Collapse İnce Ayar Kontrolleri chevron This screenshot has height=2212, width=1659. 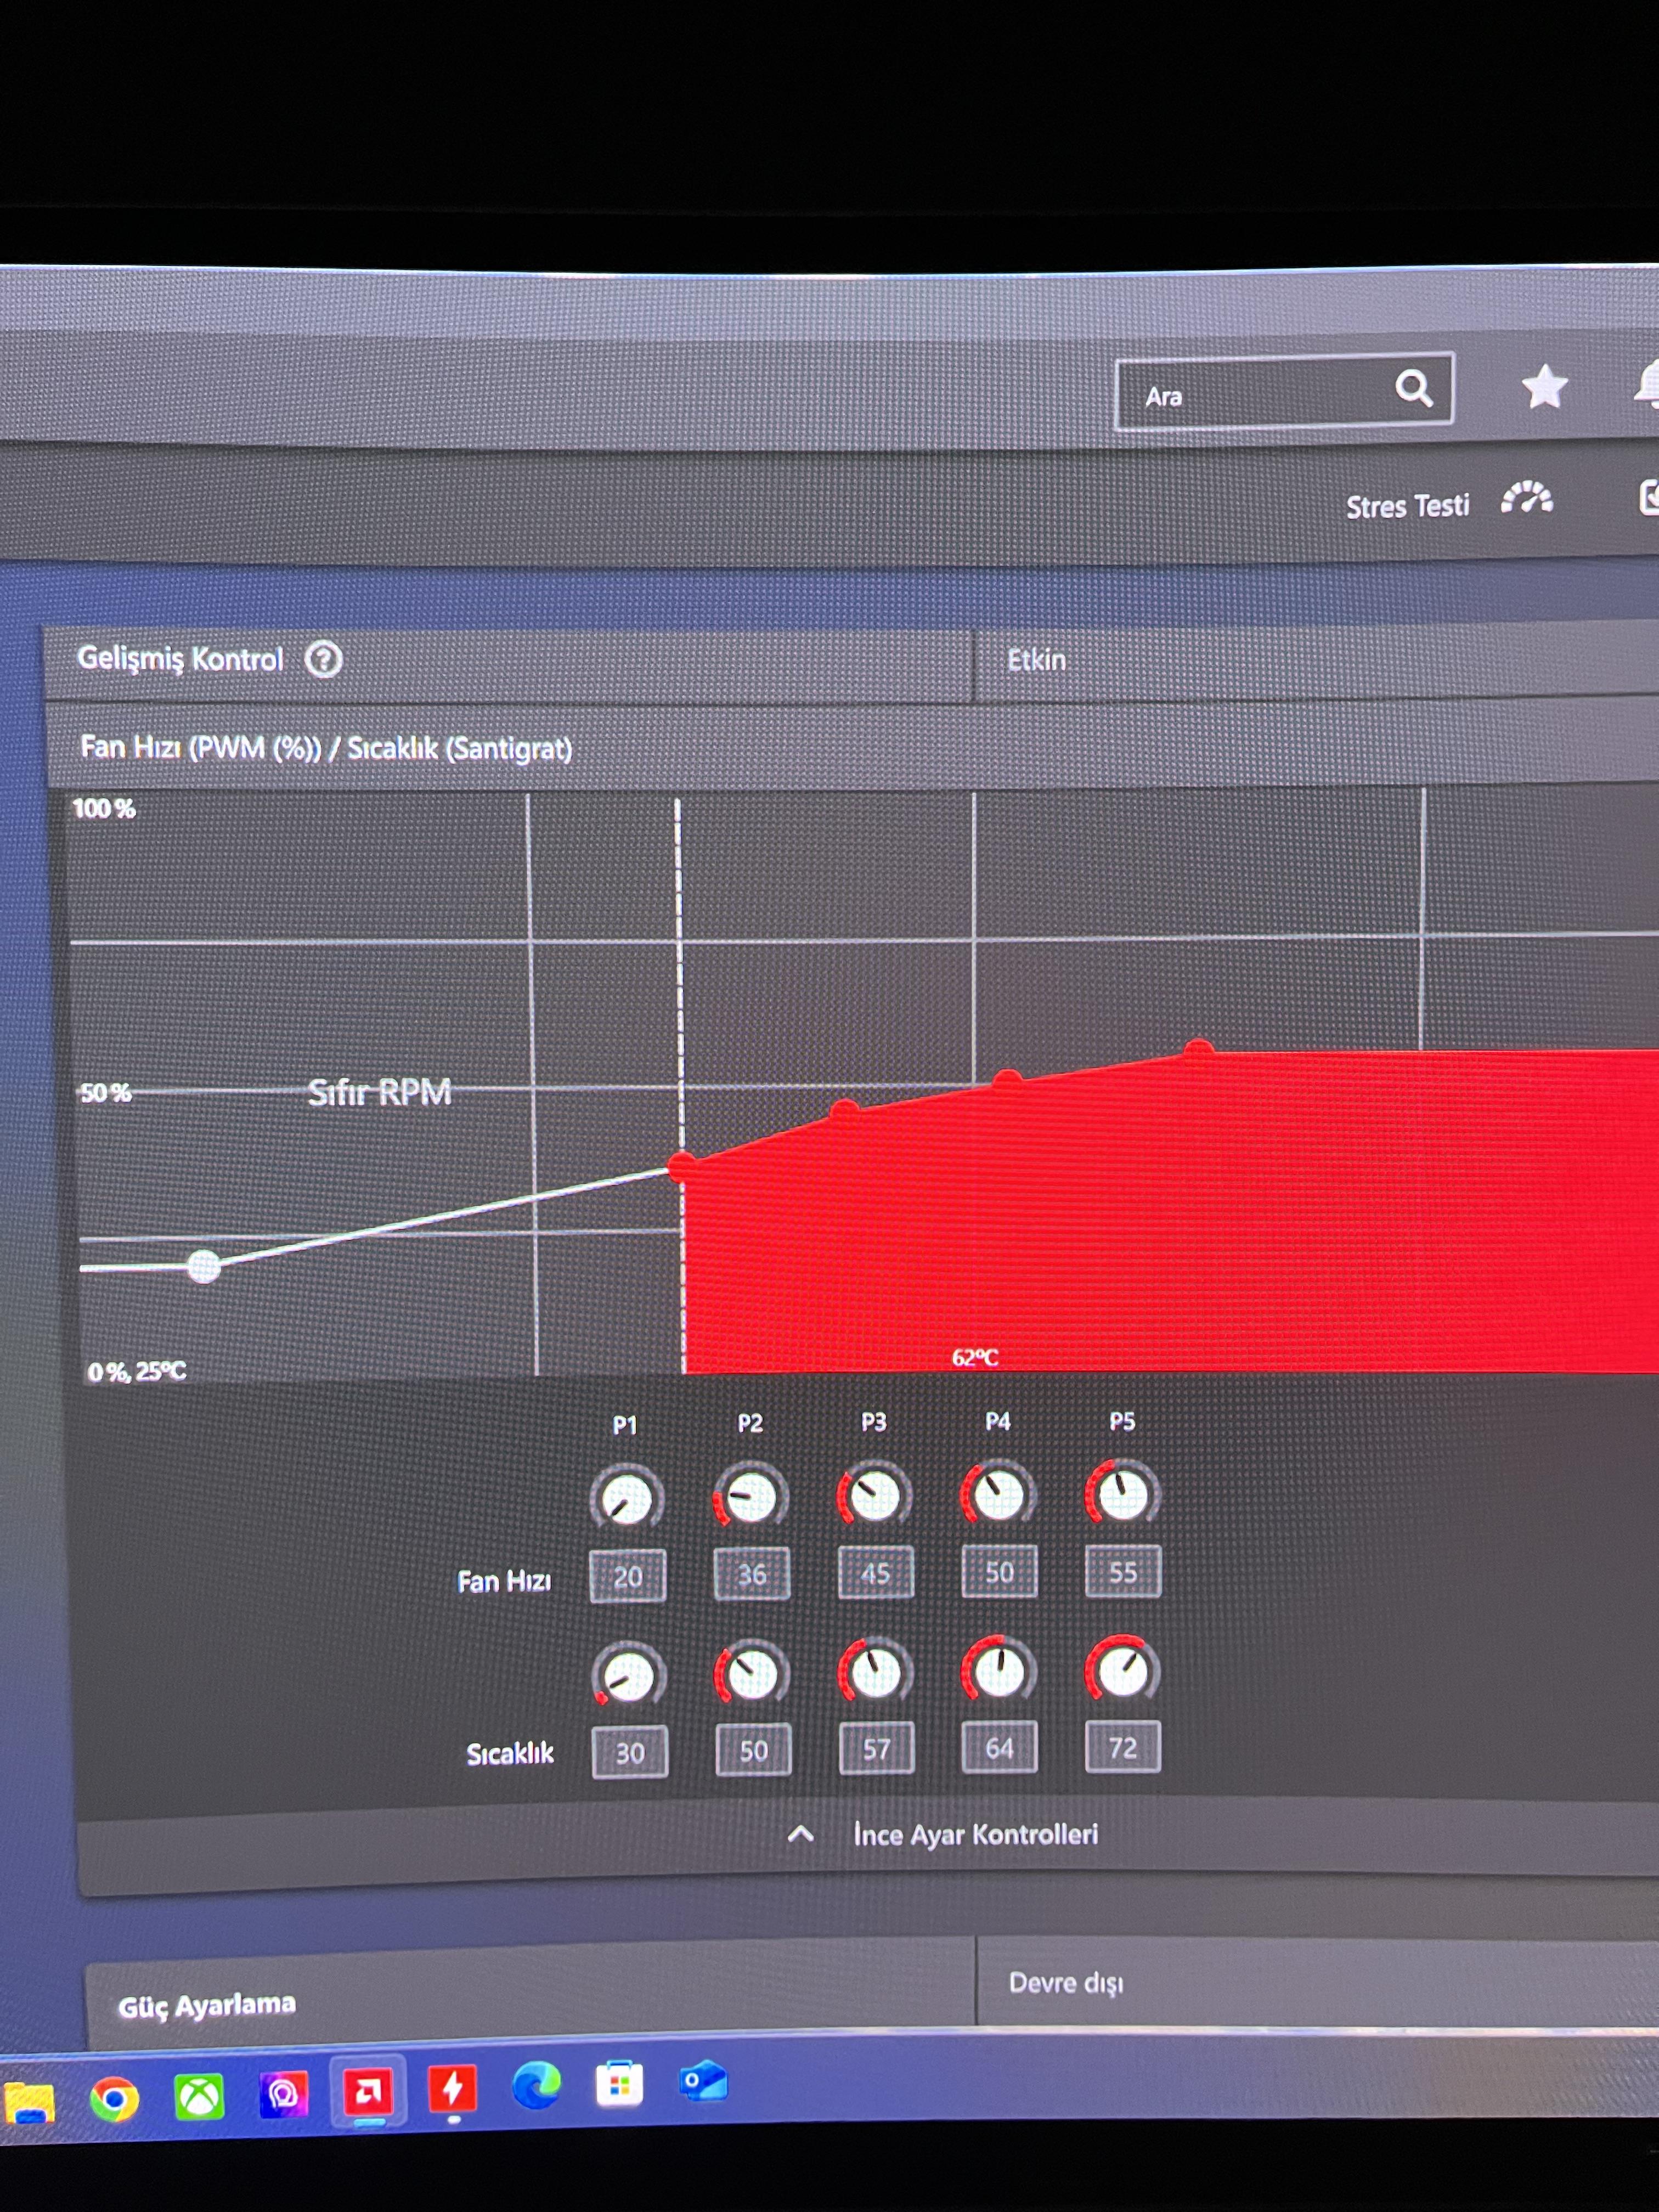(x=800, y=1834)
